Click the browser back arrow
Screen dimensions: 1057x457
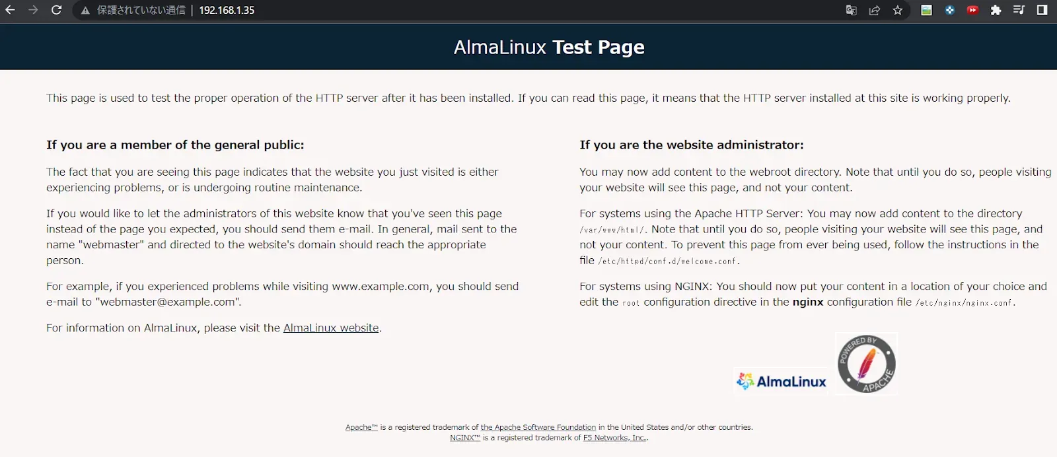coord(10,10)
